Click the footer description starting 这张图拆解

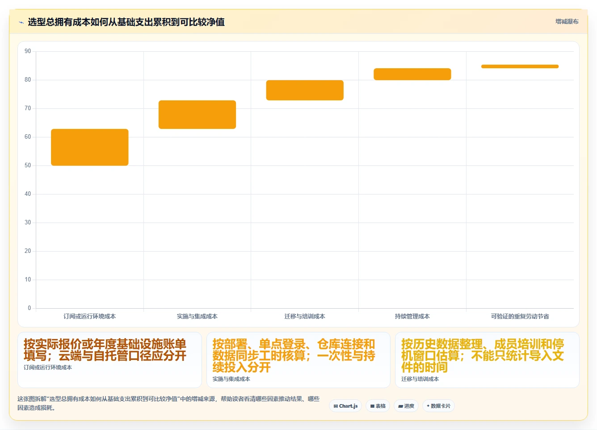[x=168, y=403]
